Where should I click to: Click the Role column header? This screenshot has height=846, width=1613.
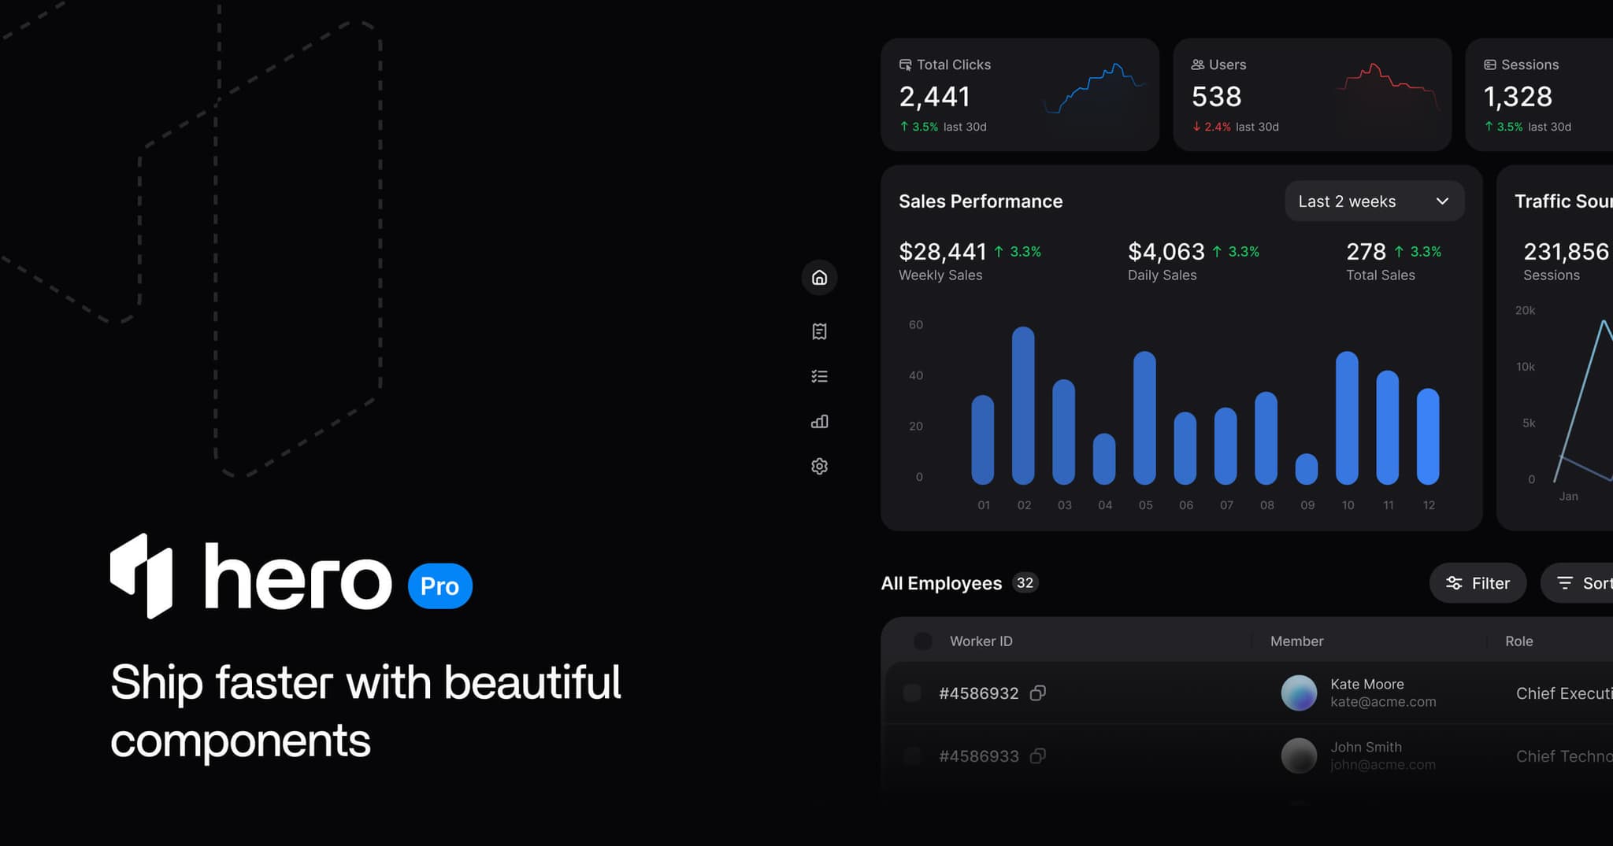tap(1518, 641)
